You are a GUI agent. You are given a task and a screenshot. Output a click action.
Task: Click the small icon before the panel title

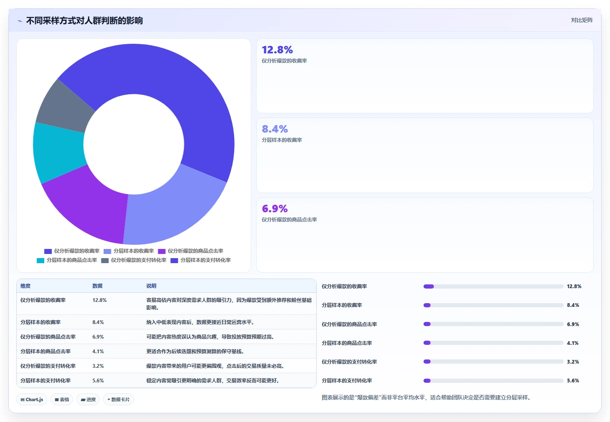[x=20, y=21]
